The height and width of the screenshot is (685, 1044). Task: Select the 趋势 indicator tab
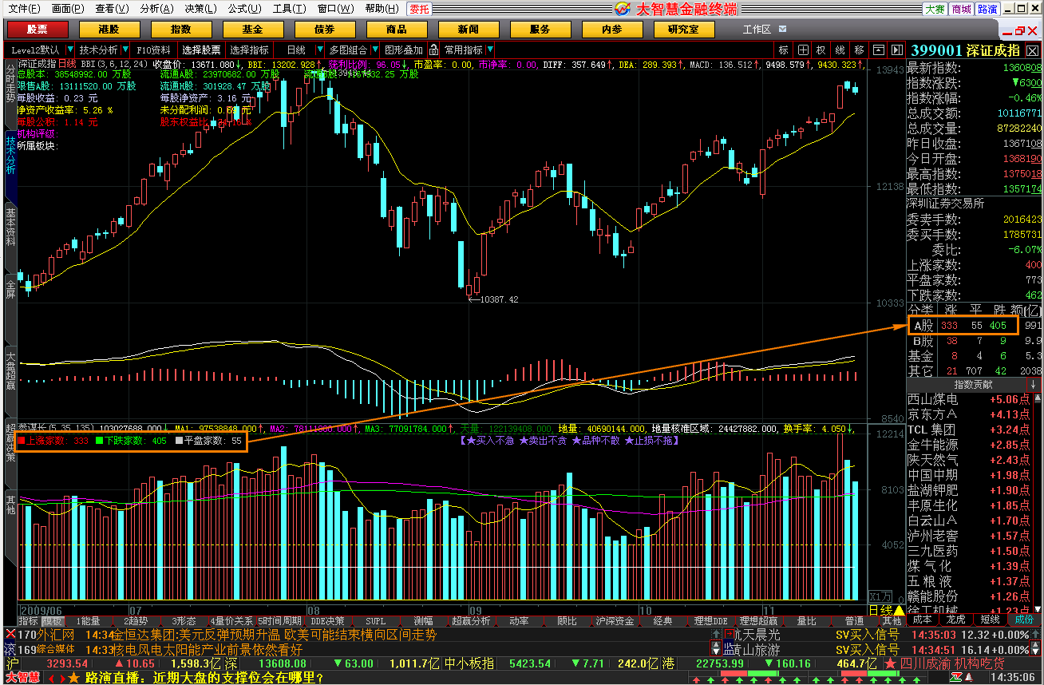tap(136, 620)
